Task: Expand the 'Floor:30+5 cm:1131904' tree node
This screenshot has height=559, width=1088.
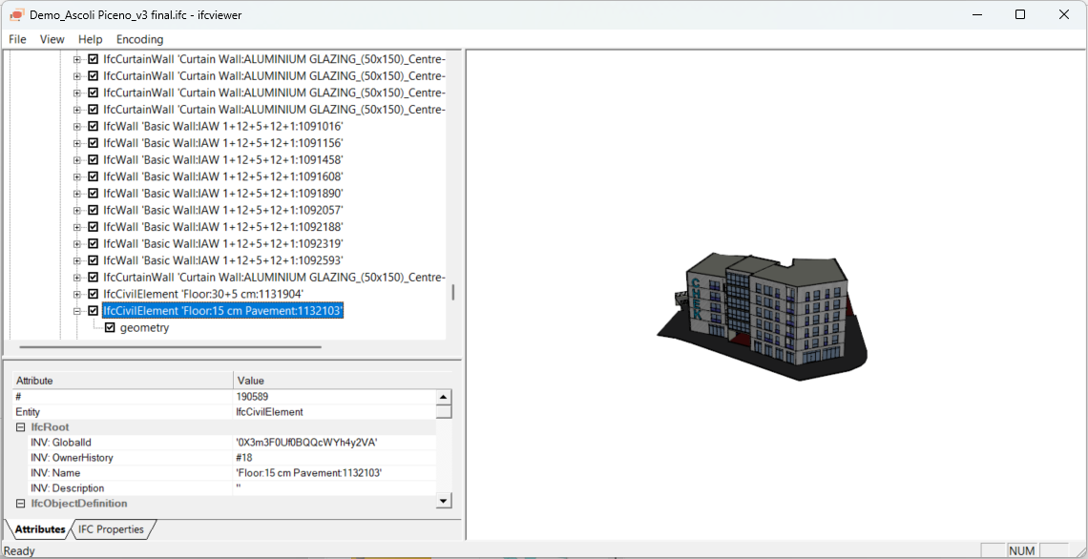Action: pyautogui.click(x=77, y=294)
